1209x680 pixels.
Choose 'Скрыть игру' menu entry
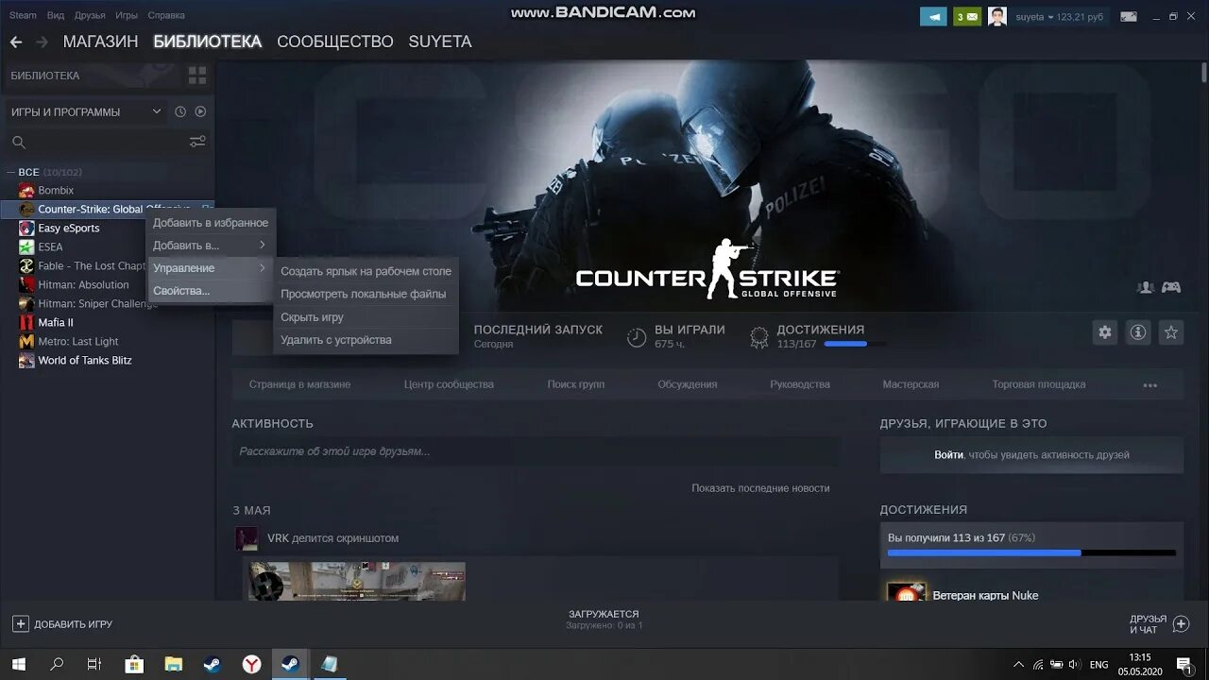[366, 317]
